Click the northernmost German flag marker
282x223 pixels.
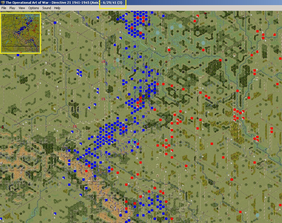point(103,61)
